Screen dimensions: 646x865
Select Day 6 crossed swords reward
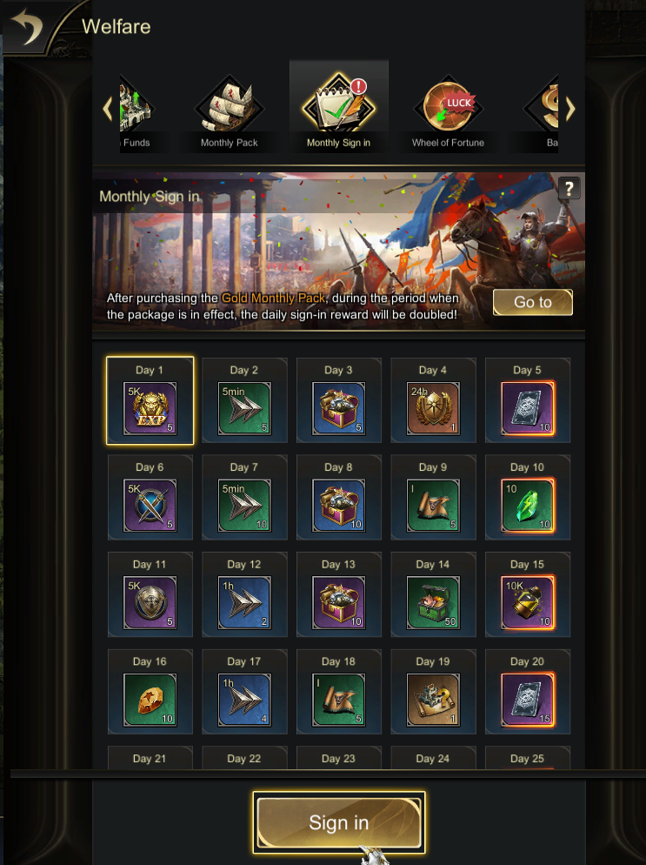[150, 506]
